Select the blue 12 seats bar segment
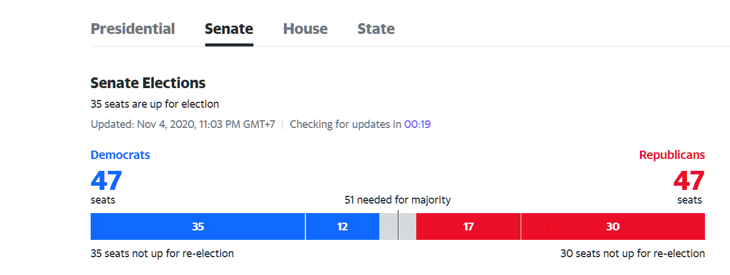The image size is (730, 275). click(342, 227)
